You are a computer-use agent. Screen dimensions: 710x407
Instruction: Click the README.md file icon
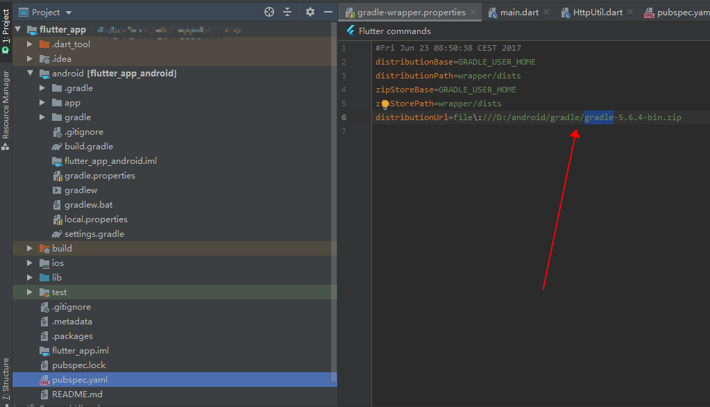click(44, 394)
